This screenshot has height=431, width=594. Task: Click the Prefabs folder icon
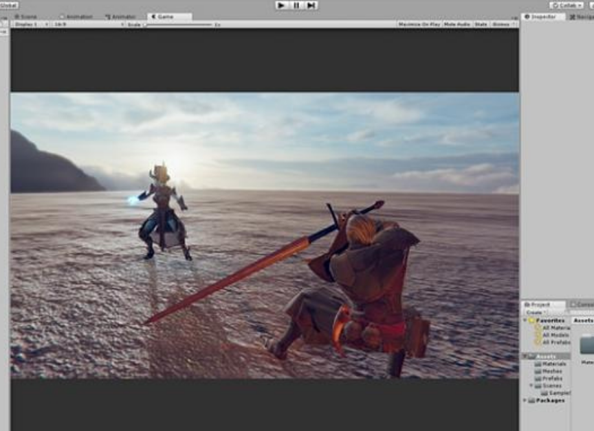538,378
